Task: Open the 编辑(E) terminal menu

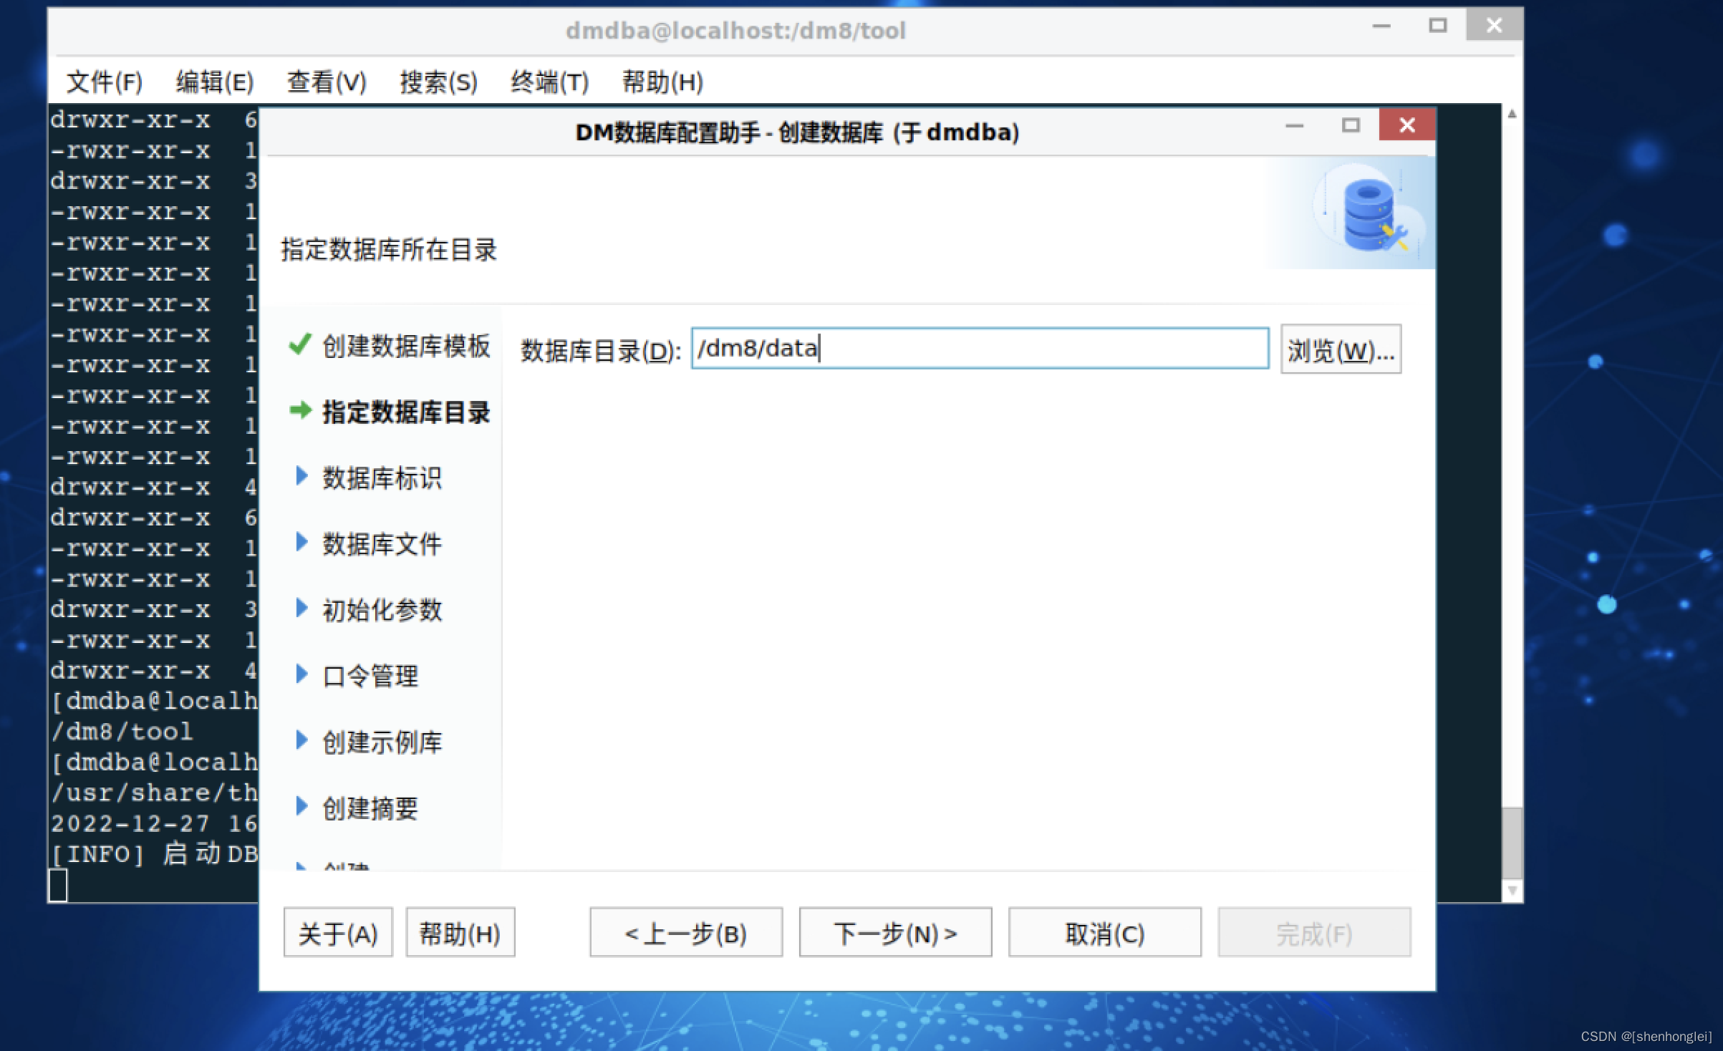Action: (x=215, y=82)
